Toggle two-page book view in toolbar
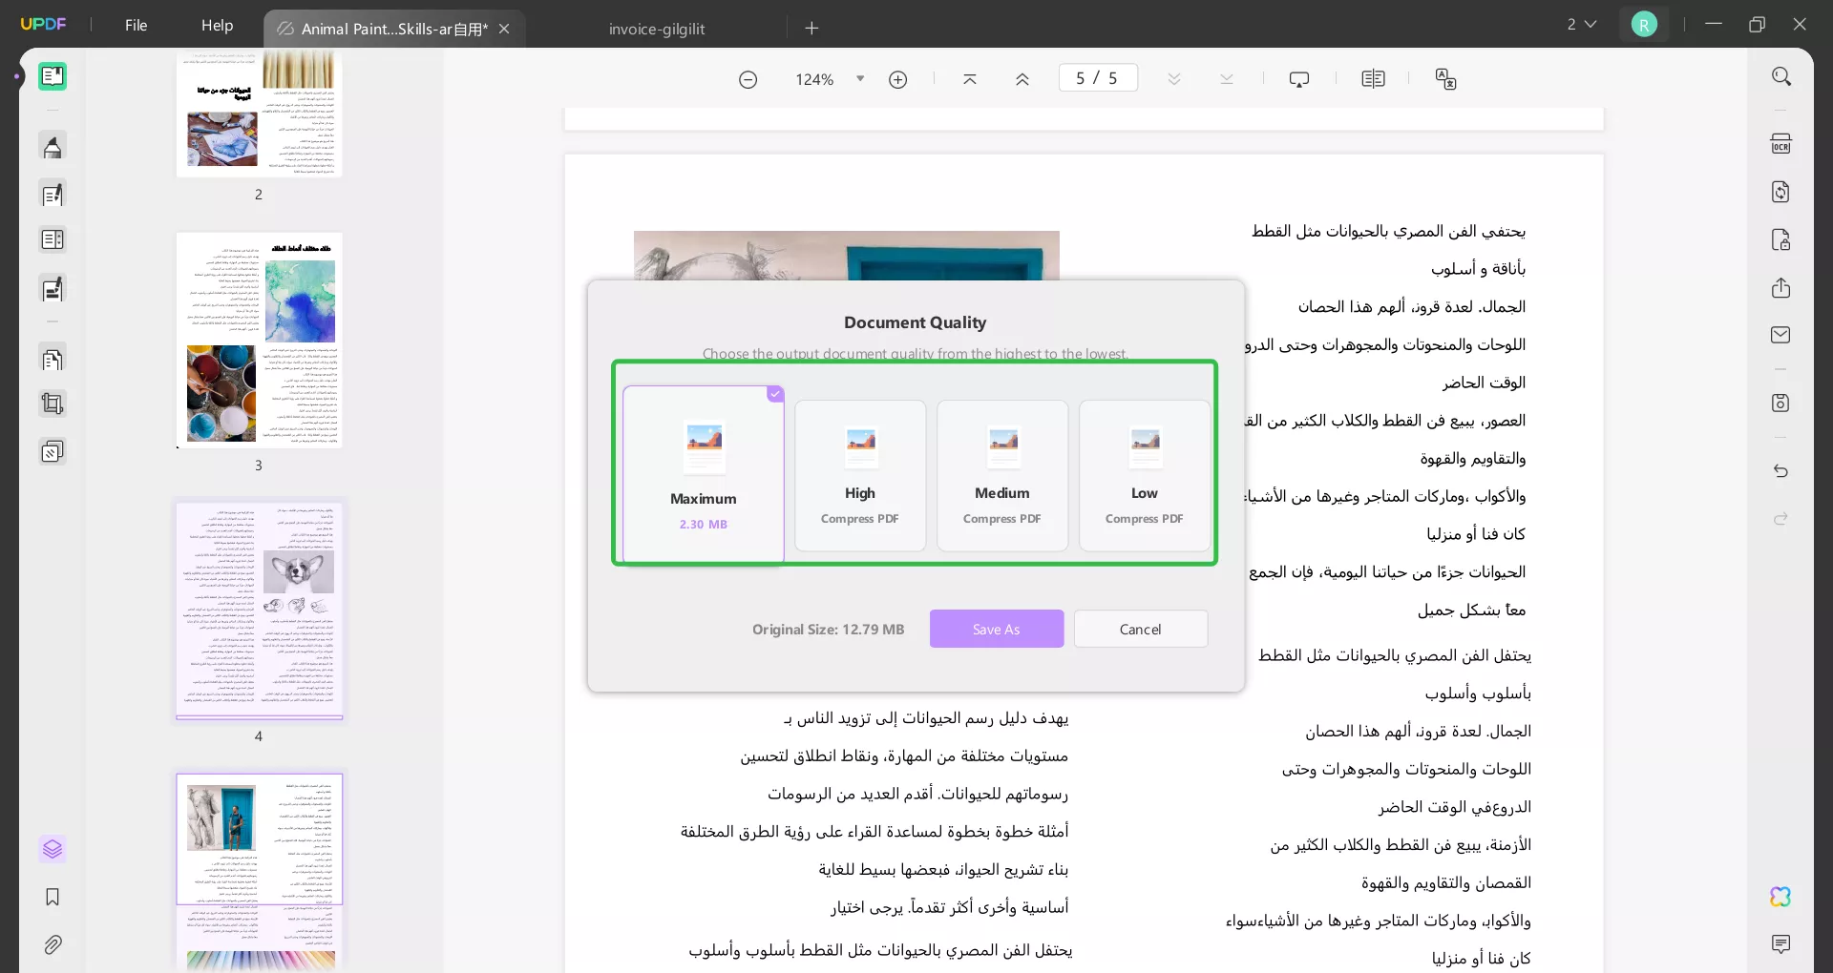1833x973 pixels. click(1373, 79)
